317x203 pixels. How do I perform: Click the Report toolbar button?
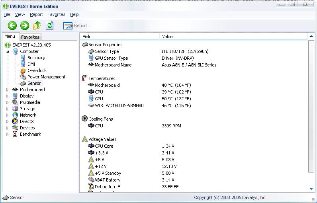[x=75, y=25]
